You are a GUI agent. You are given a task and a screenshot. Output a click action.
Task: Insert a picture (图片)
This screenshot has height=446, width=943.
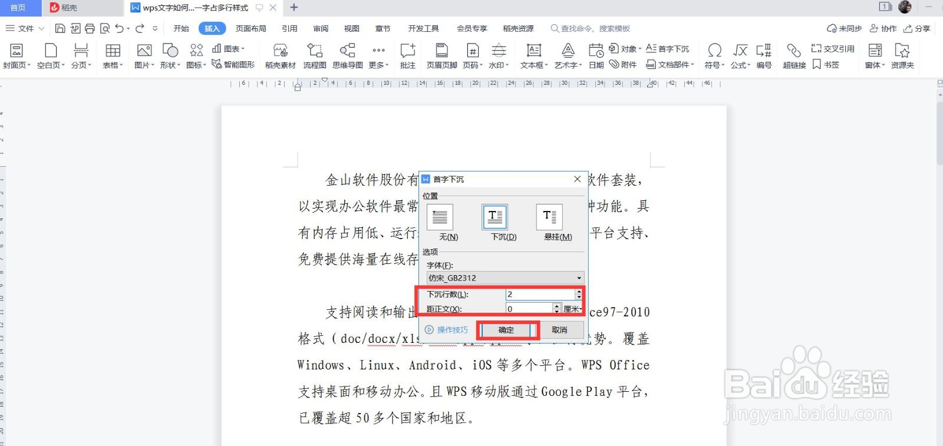coord(144,56)
